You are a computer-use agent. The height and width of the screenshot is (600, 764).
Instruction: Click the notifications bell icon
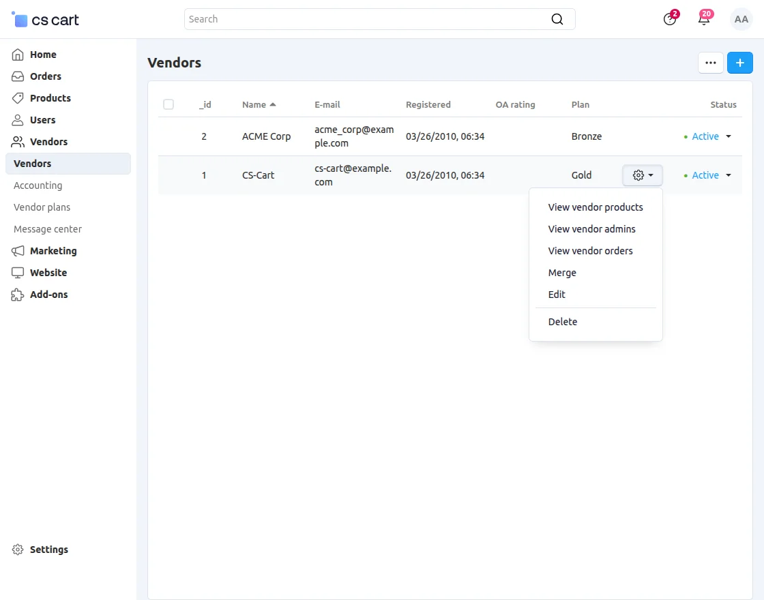click(704, 19)
